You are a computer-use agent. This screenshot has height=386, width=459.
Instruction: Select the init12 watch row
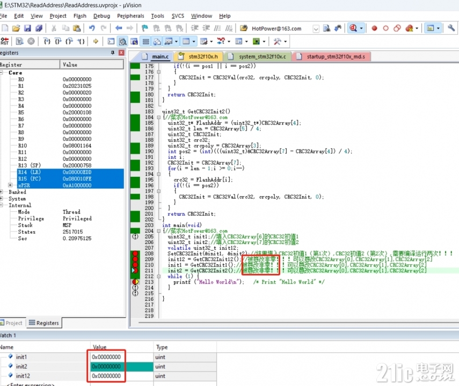(108, 376)
